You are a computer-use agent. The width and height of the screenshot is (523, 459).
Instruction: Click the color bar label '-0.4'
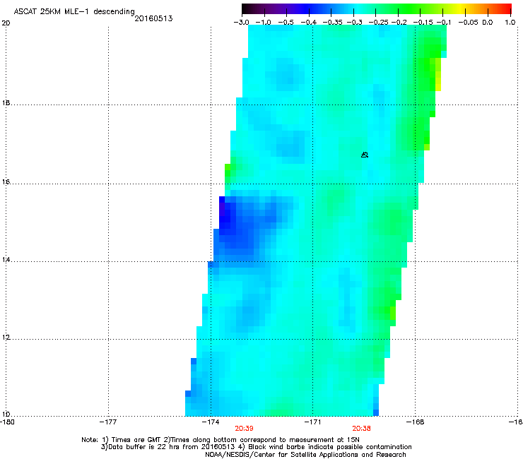point(309,23)
